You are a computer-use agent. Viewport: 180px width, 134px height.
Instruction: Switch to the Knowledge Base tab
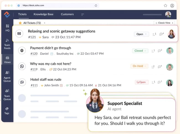(x=43, y=14)
